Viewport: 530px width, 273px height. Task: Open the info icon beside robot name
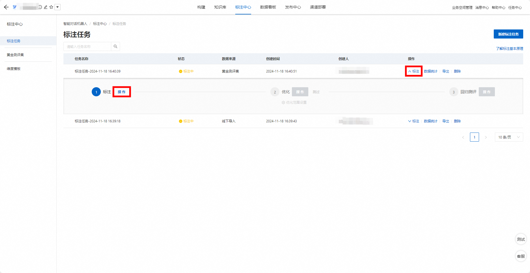(x=40, y=7)
